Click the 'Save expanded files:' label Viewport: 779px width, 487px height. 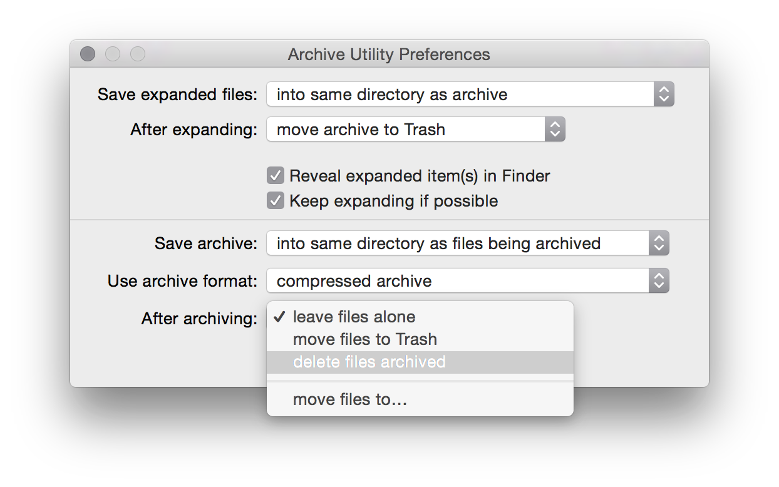tap(177, 95)
